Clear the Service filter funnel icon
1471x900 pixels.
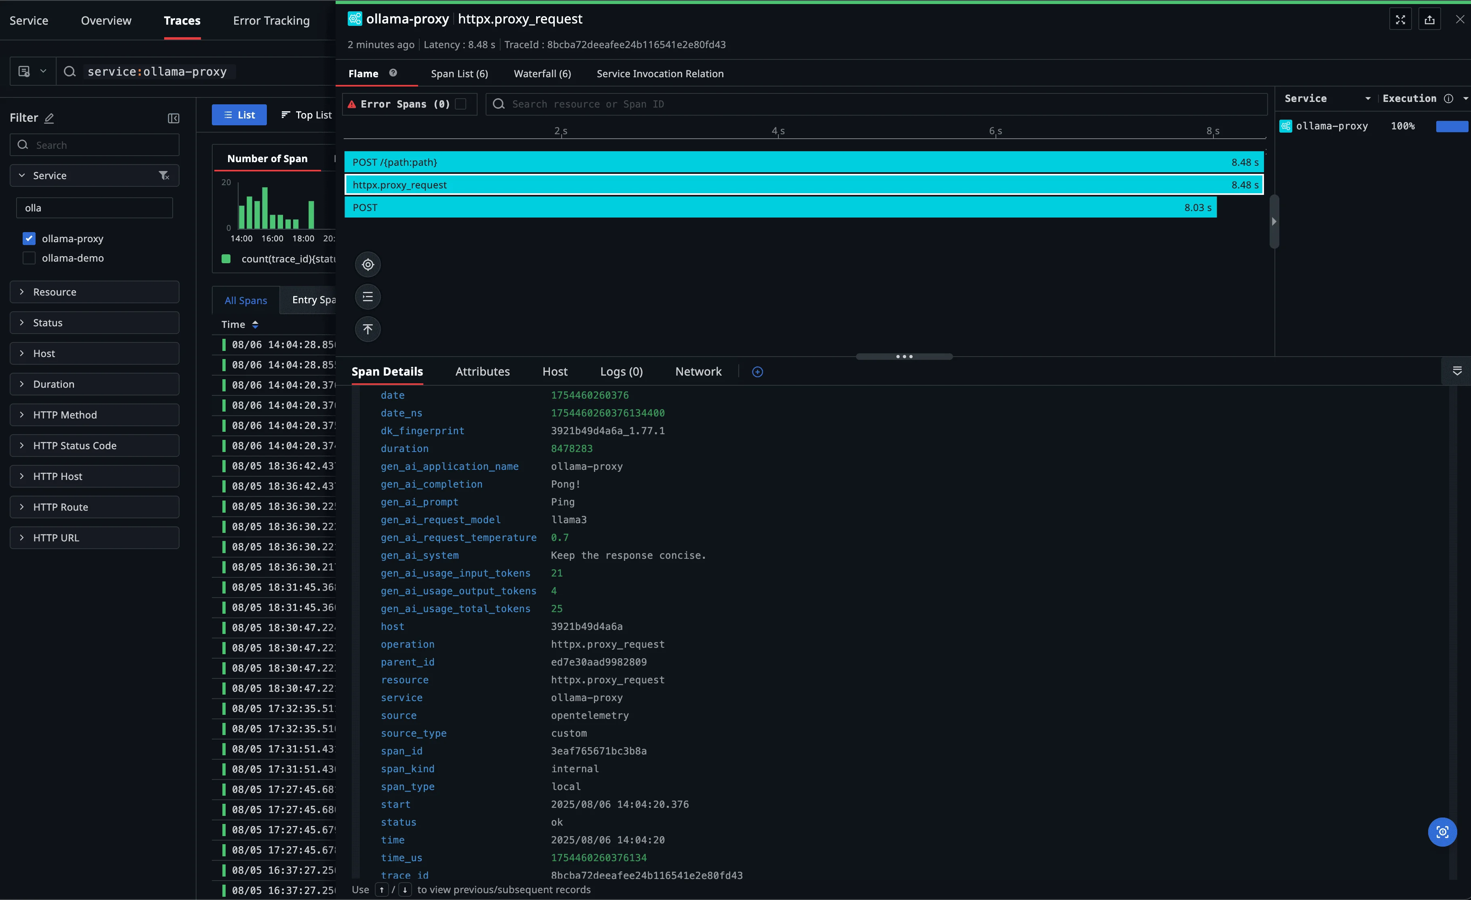[x=164, y=175]
